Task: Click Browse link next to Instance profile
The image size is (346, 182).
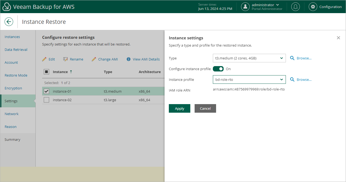Action: 304,79
